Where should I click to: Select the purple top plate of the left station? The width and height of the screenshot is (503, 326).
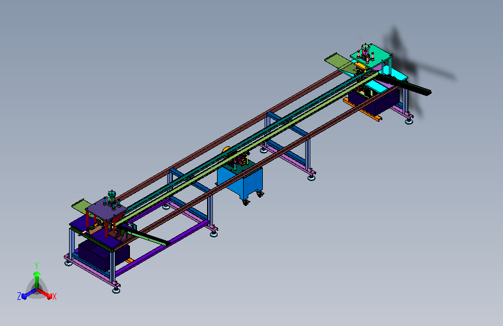[106, 210]
